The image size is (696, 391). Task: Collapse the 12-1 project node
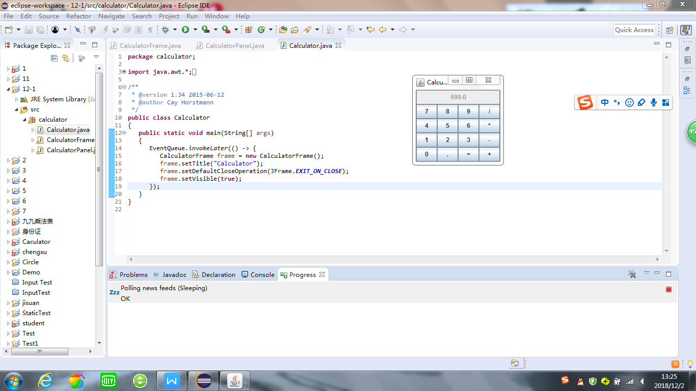tap(9, 89)
